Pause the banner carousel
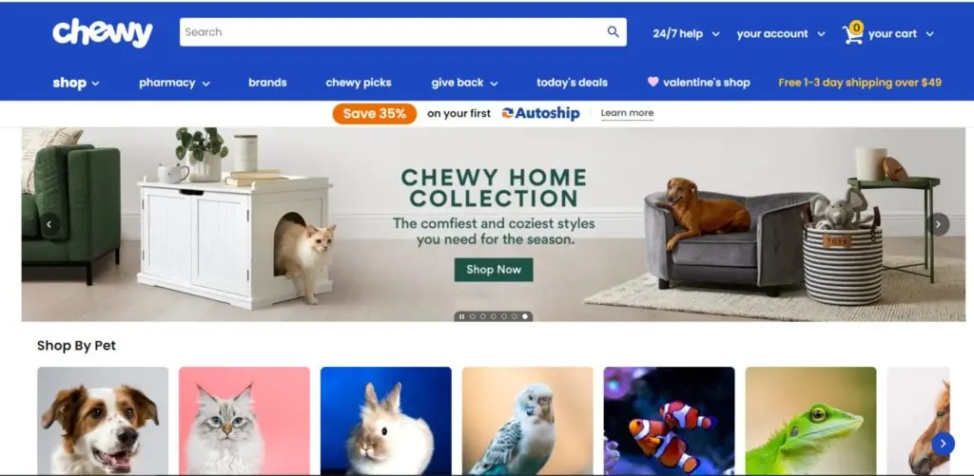This screenshot has height=476, width=974. click(461, 316)
